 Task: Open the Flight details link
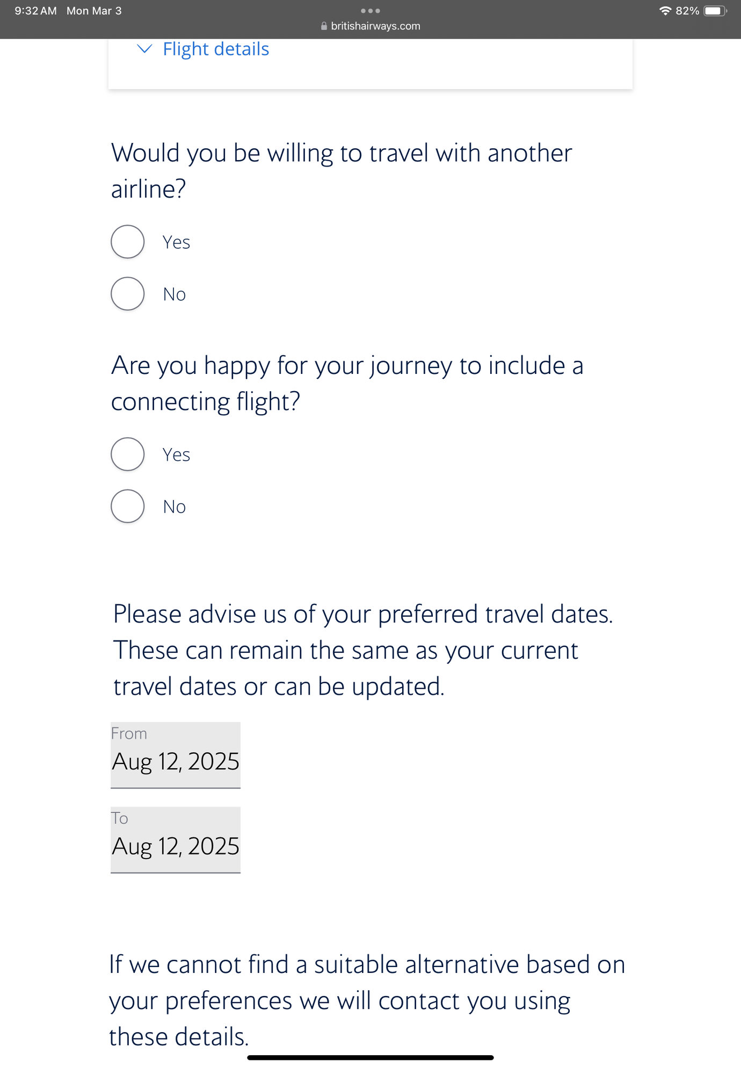tap(216, 49)
